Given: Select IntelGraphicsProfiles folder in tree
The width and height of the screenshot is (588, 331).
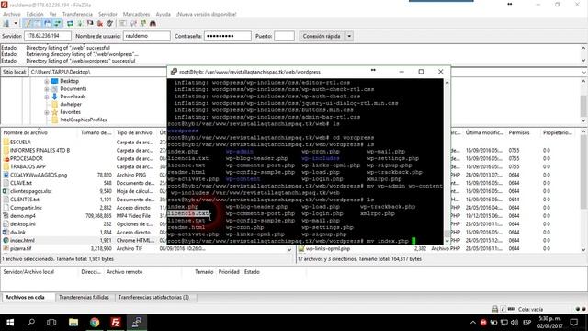Looking at the screenshot, I should 84,120.
